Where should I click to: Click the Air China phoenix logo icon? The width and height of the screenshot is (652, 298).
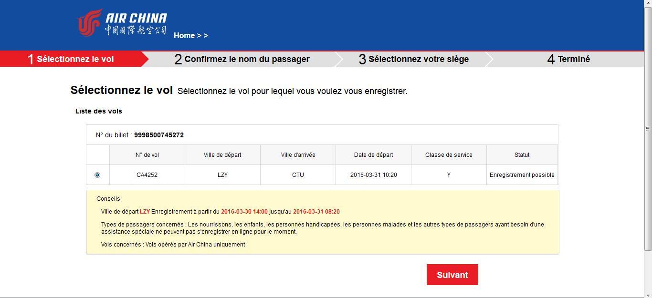point(90,22)
